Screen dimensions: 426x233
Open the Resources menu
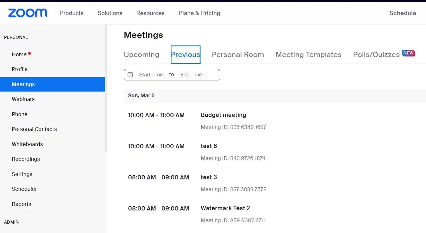150,13
